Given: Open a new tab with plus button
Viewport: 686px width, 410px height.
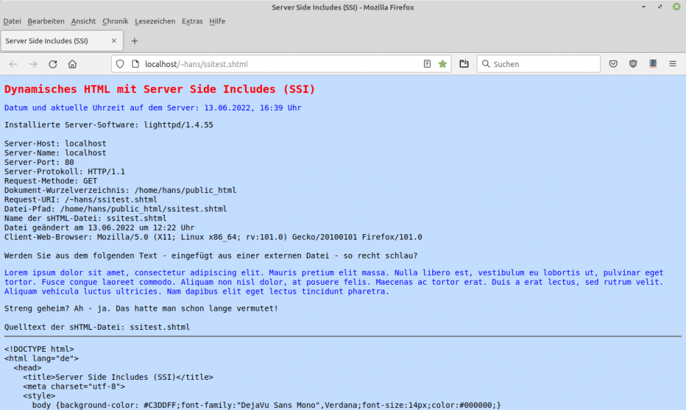Looking at the screenshot, I should tap(134, 40).
